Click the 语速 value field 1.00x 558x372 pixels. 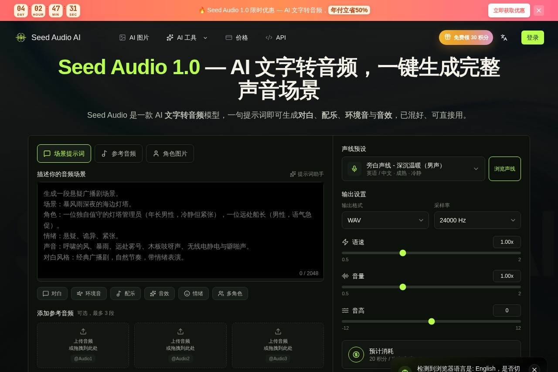pyautogui.click(x=507, y=242)
